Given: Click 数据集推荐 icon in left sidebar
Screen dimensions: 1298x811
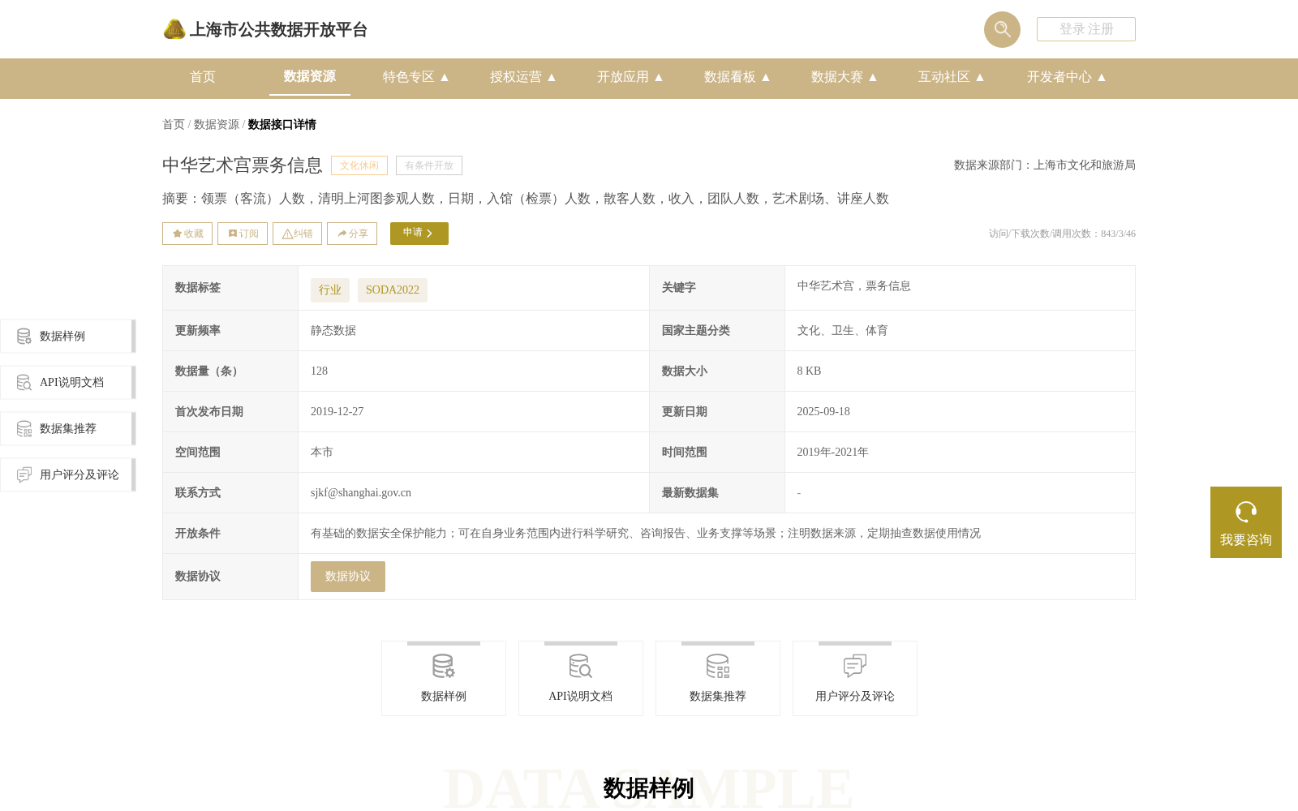Looking at the screenshot, I should [x=24, y=429].
